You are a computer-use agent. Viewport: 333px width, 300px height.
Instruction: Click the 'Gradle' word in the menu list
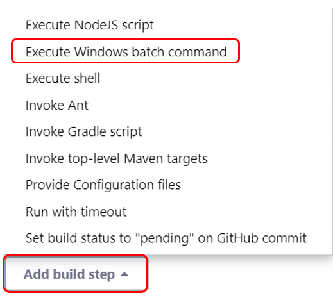(87, 131)
